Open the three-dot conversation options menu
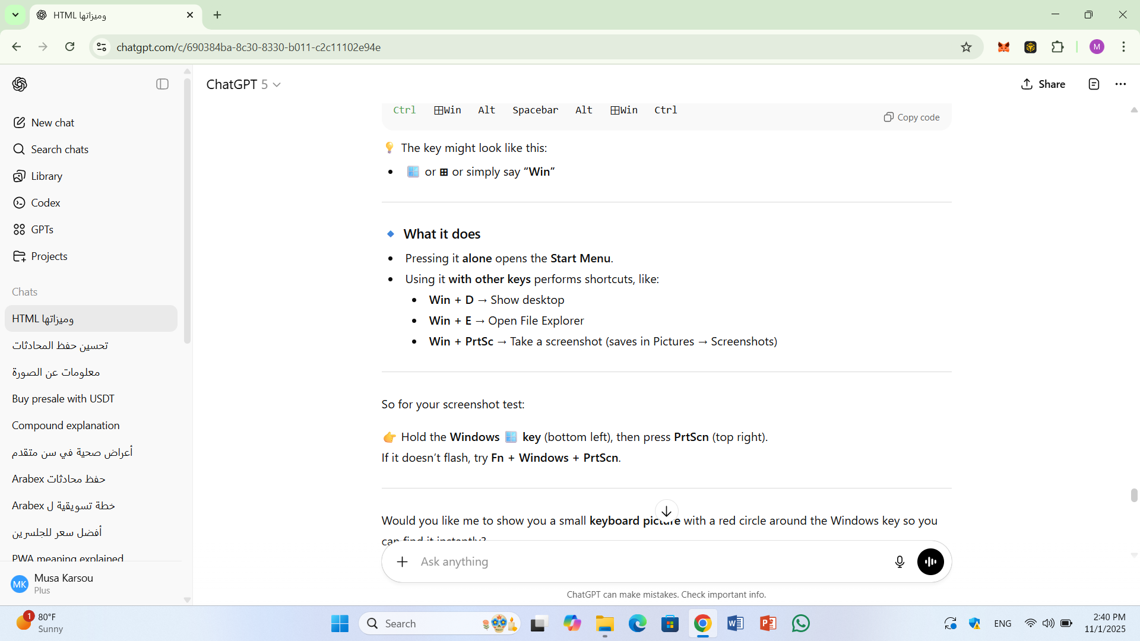 (1120, 84)
